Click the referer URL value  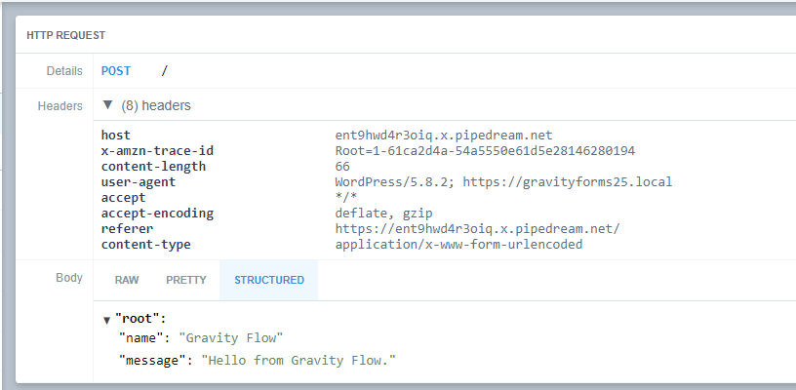click(x=477, y=229)
